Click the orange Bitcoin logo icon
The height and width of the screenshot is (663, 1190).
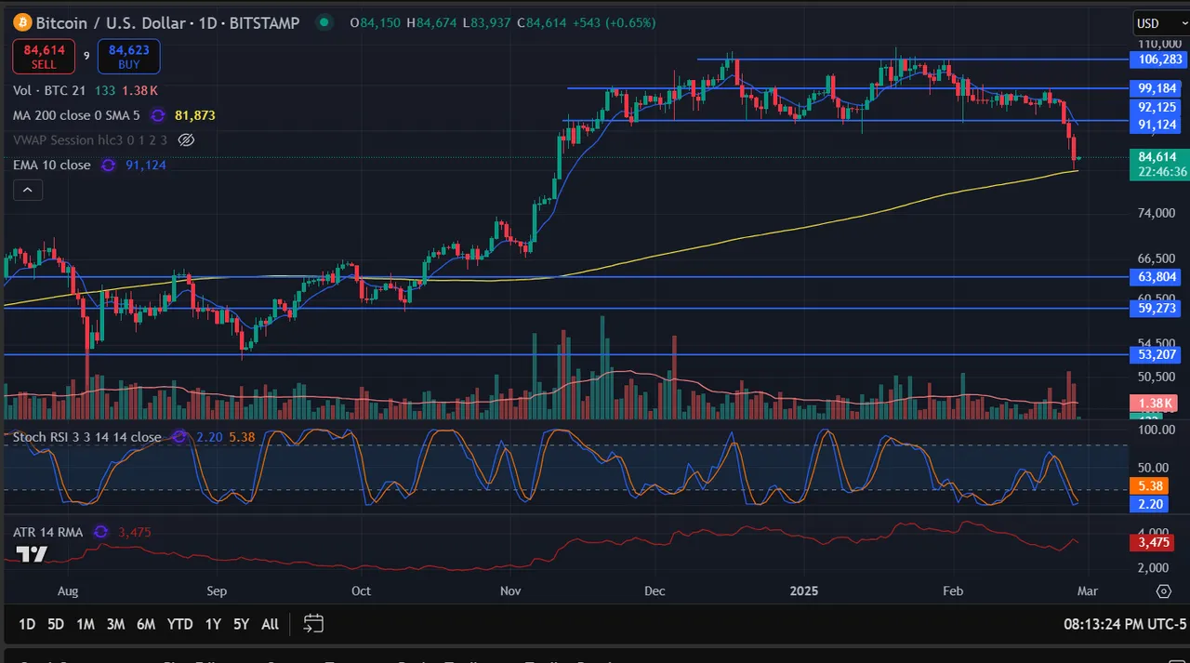pos(21,22)
